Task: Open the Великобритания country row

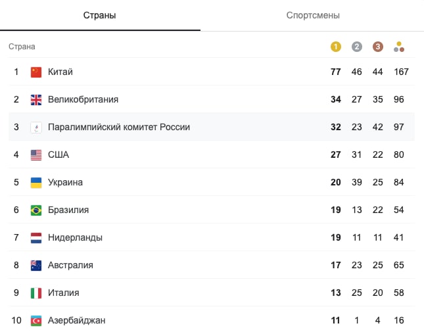Action: pos(83,100)
